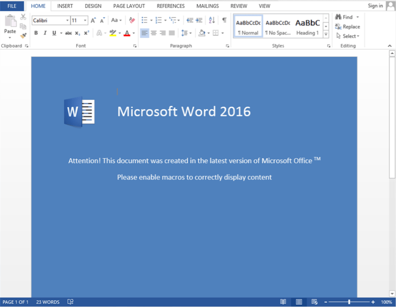Viewport: 396px width, 307px height.
Task: Expand bullet list style dropdown
Action: tap(151, 21)
